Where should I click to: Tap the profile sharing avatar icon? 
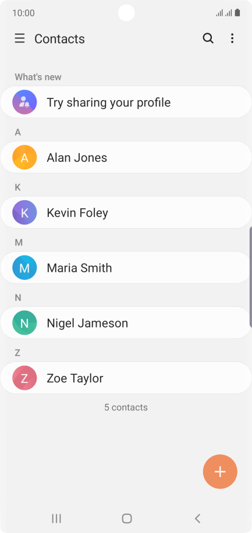pyautogui.click(x=24, y=102)
